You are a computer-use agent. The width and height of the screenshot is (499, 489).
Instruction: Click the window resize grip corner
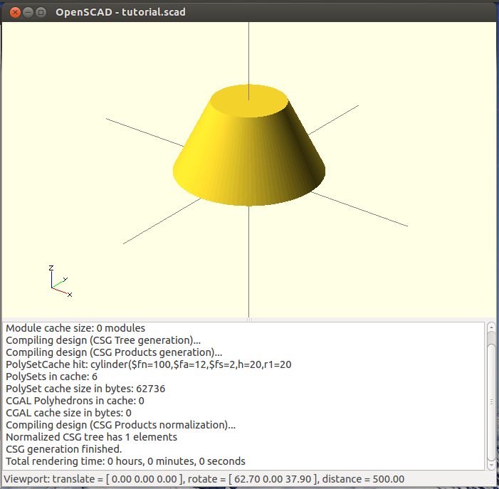(493, 483)
